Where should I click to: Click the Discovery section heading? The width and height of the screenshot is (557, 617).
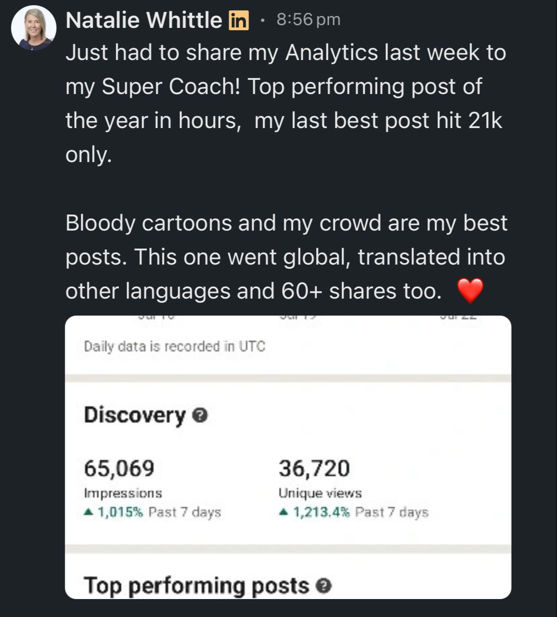coord(135,415)
